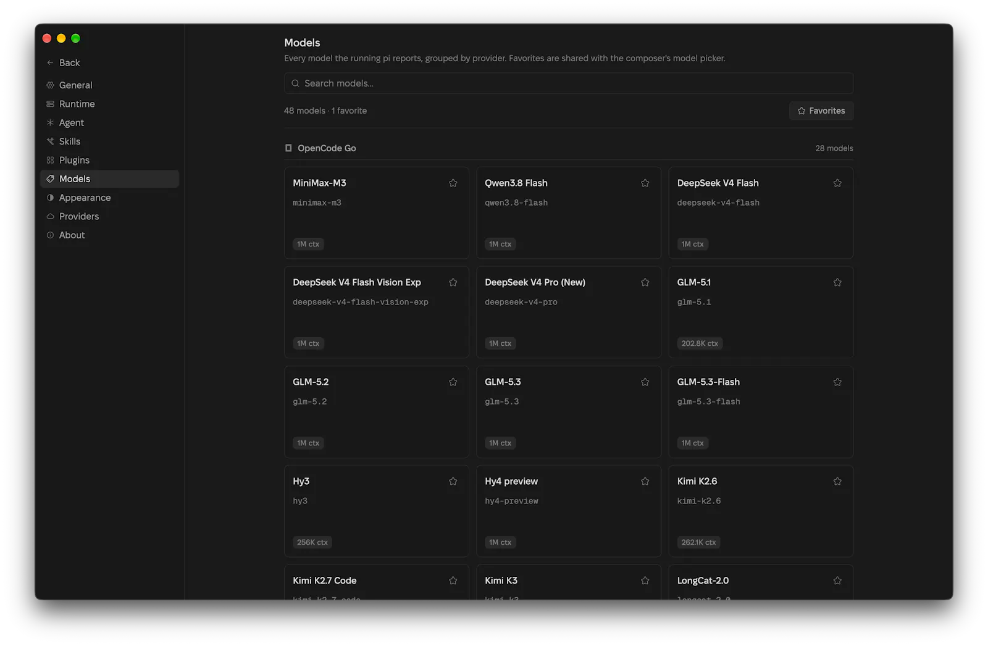Click the 256K ctx badge on Hy3

coord(312,542)
